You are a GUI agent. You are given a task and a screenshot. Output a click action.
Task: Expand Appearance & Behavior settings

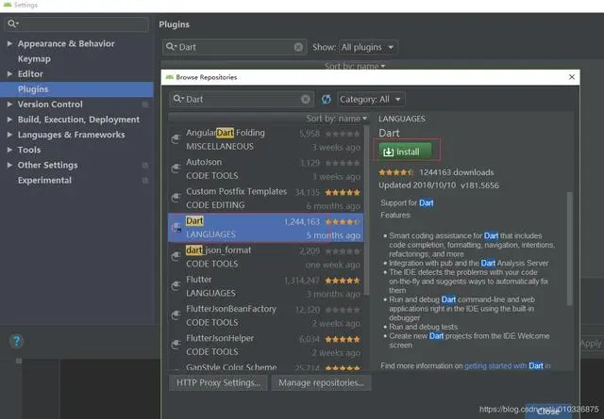point(9,44)
